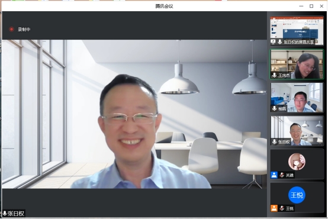Click the blue 王悦 circle avatar
328x219 pixels.
coord(297,195)
